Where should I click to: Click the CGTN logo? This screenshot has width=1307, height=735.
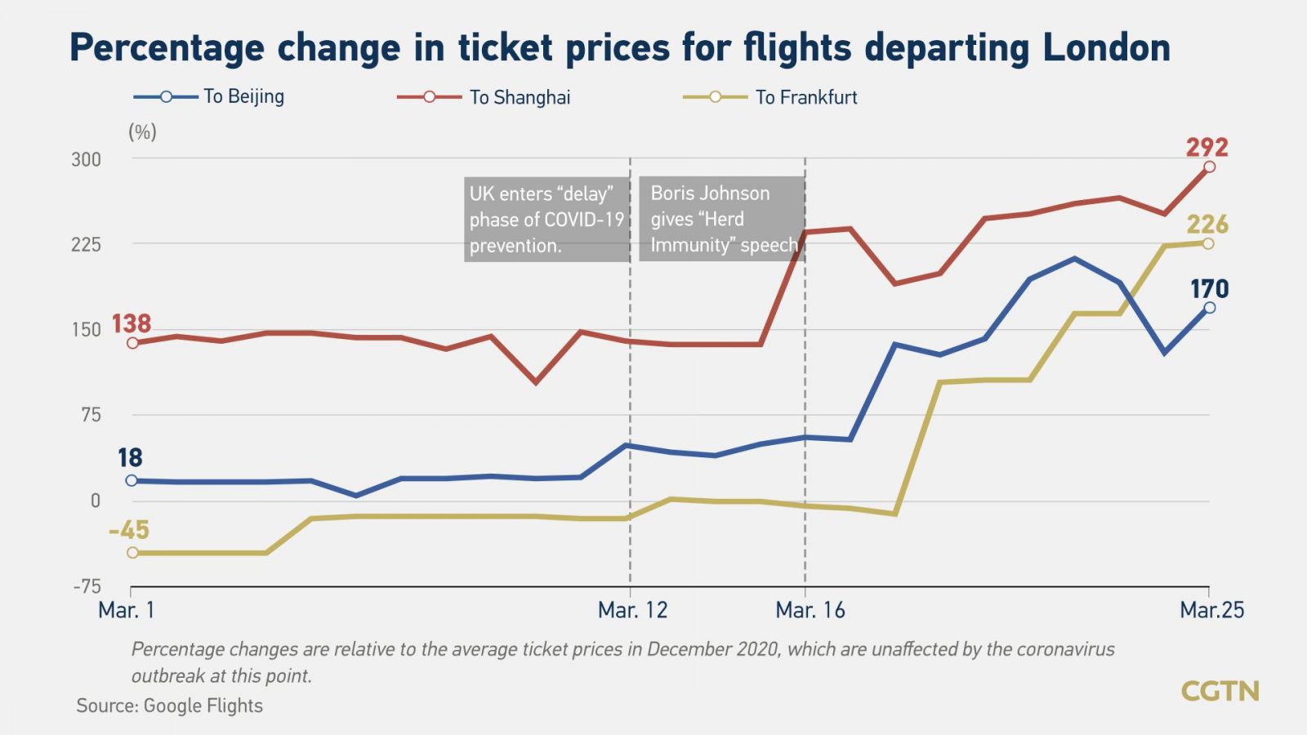tap(1220, 692)
